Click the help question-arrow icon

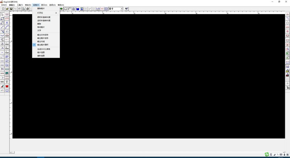pyautogui.click(x=127, y=9)
